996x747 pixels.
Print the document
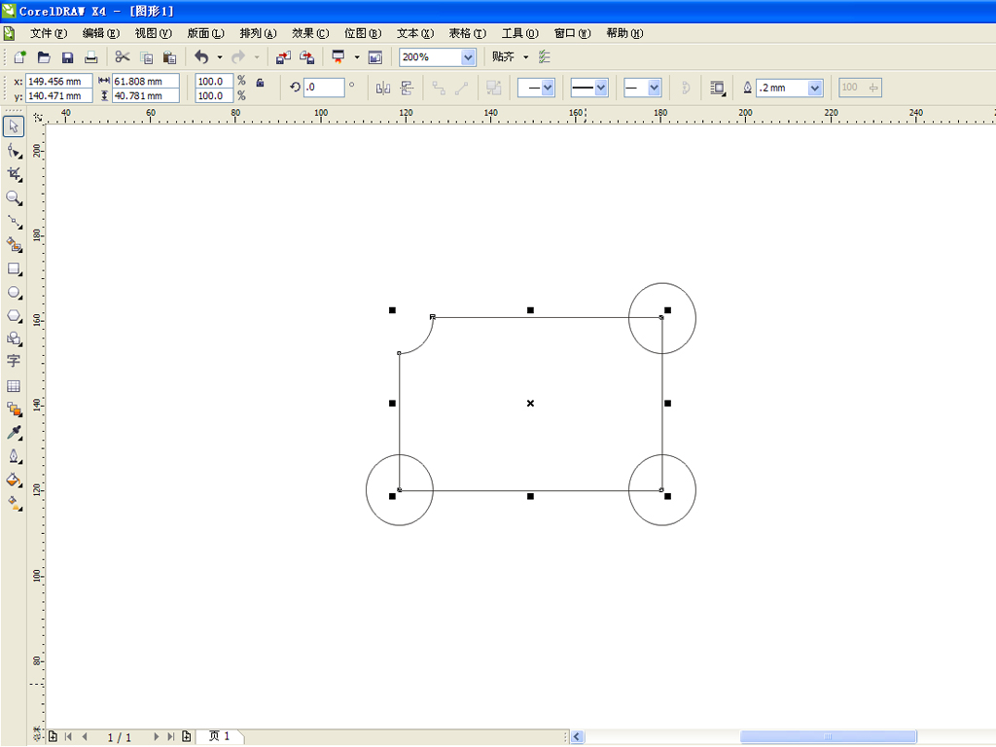90,57
